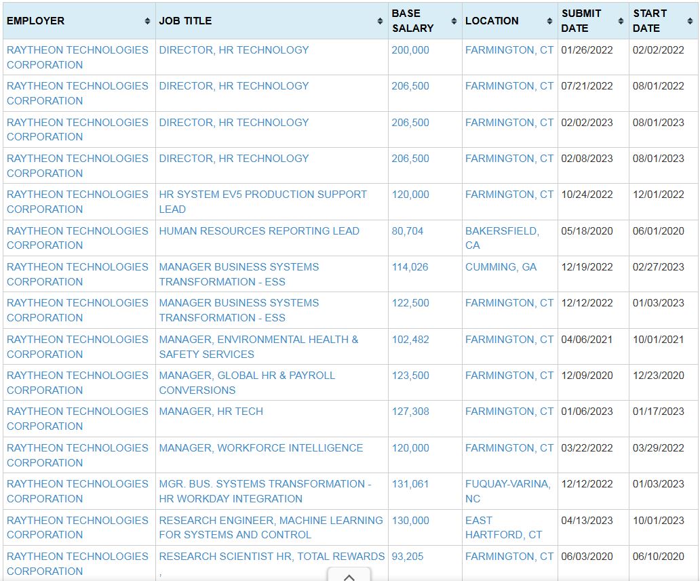Click the JOB TITLE column header
This screenshot has width=700, height=581.
click(271, 20)
